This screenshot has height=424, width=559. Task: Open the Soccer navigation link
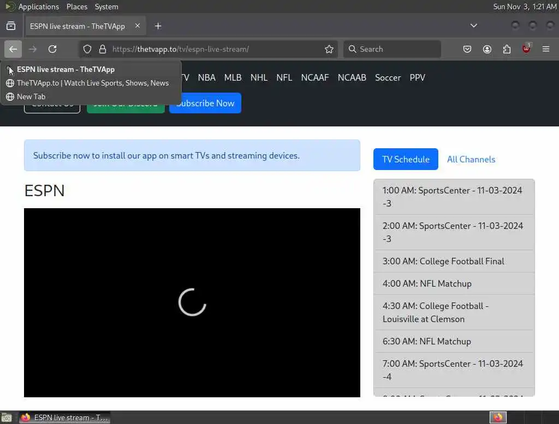pyautogui.click(x=388, y=77)
